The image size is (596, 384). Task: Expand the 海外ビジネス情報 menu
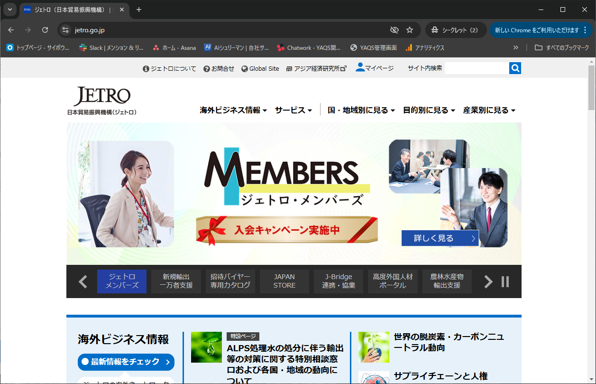pyautogui.click(x=233, y=110)
